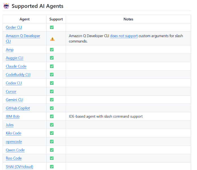The image size is (197, 170).
Task: Click the green checkmark for Jules
Action: pyautogui.click(x=52, y=125)
